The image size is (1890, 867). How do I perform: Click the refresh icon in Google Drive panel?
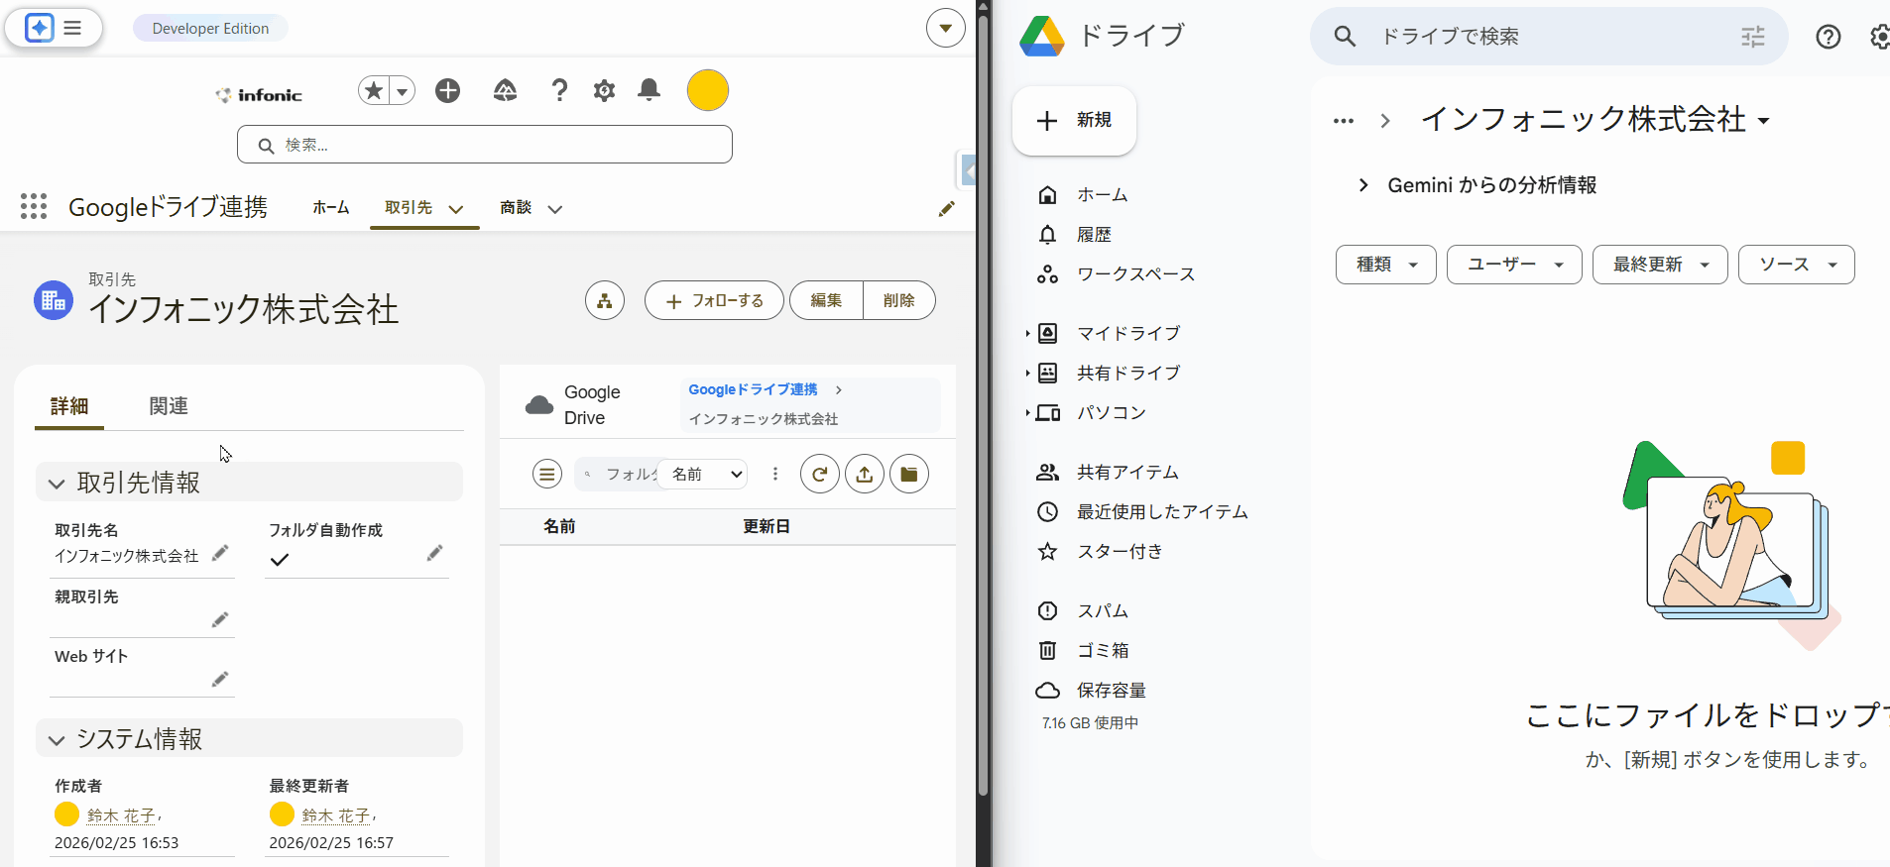click(819, 475)
